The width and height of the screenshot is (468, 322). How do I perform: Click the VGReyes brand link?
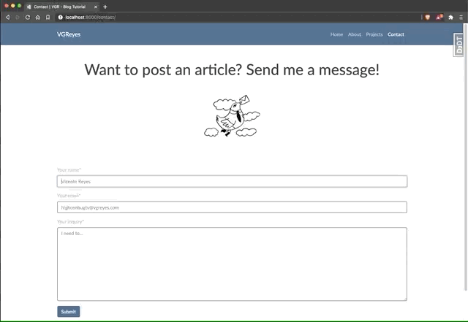tap(69, 34)
